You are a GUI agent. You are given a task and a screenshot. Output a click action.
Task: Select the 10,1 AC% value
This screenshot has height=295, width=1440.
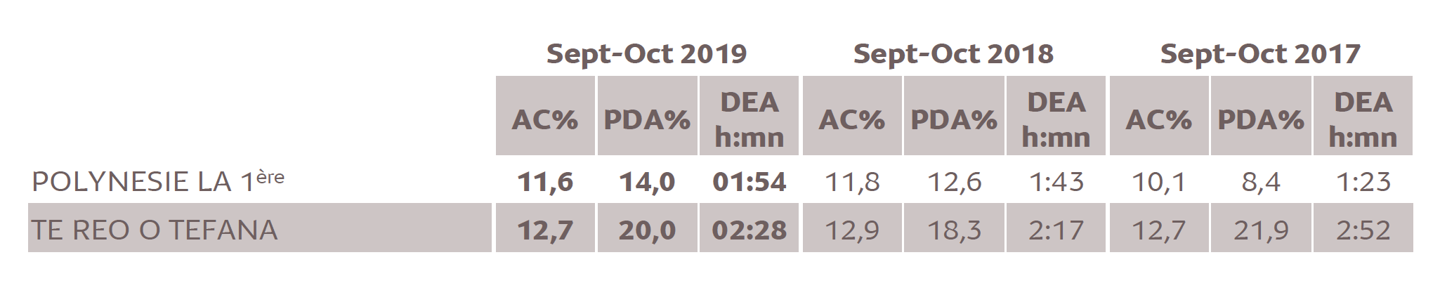tap(1159, 183)
